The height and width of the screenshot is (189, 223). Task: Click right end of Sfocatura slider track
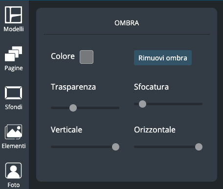coord(201,104)
